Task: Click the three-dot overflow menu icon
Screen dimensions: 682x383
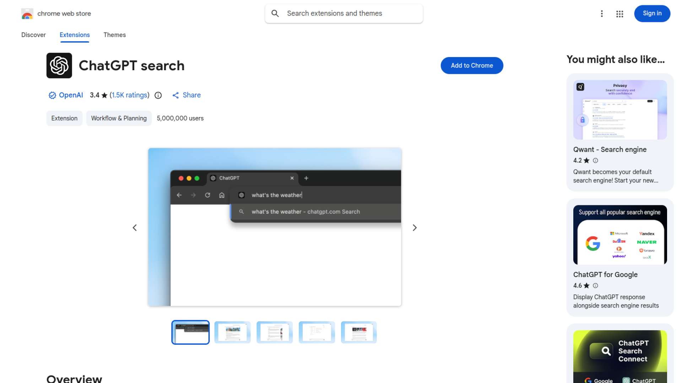Action: [602, 13]
